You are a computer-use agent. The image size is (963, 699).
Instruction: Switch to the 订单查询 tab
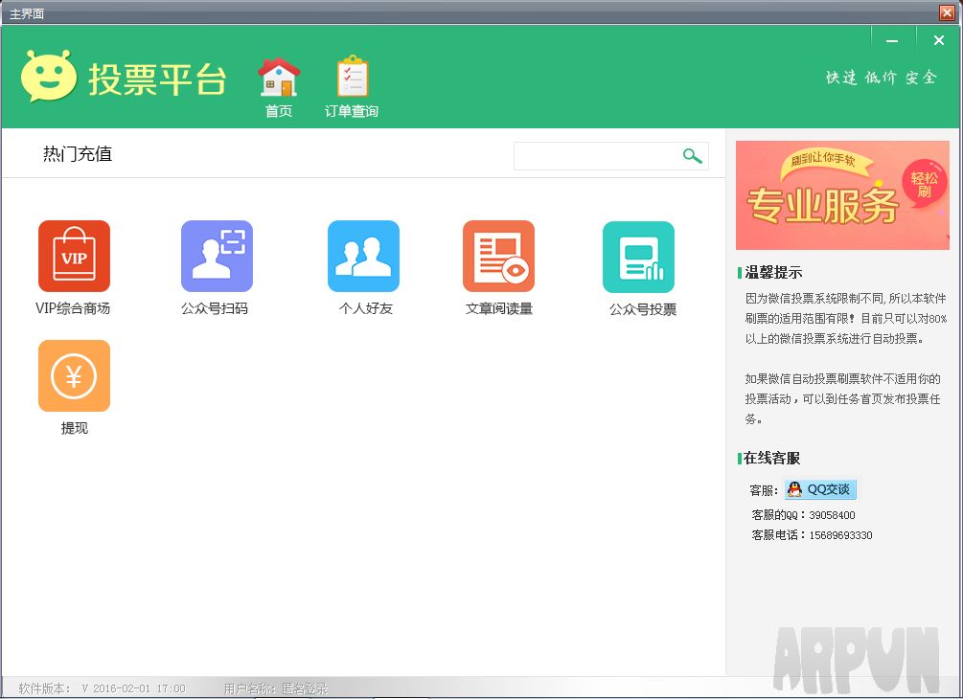click(352, 110)
